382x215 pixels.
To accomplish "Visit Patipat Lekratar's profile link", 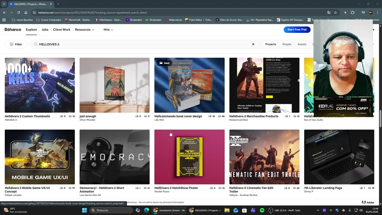I will tap(13, 195).
